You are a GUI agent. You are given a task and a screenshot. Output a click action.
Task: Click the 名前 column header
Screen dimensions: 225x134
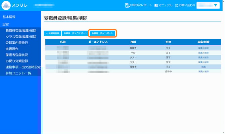[63, 42]
